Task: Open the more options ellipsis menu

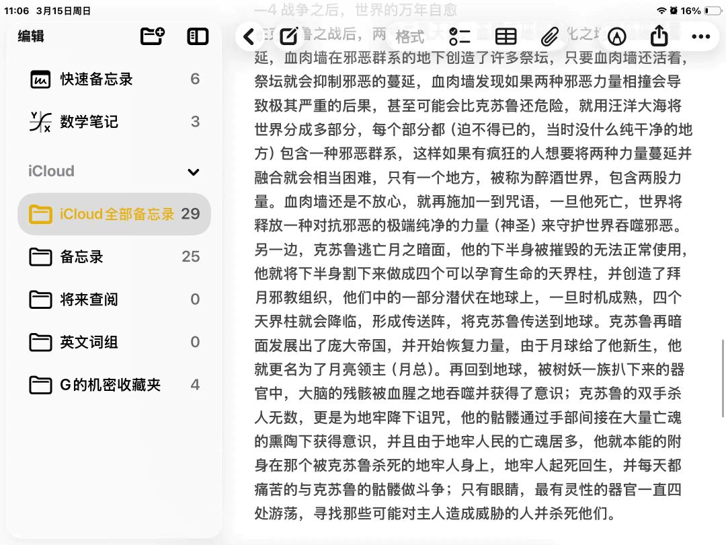Action: click(700, 36)
